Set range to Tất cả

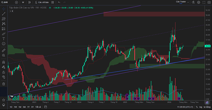tap(38, 107)
